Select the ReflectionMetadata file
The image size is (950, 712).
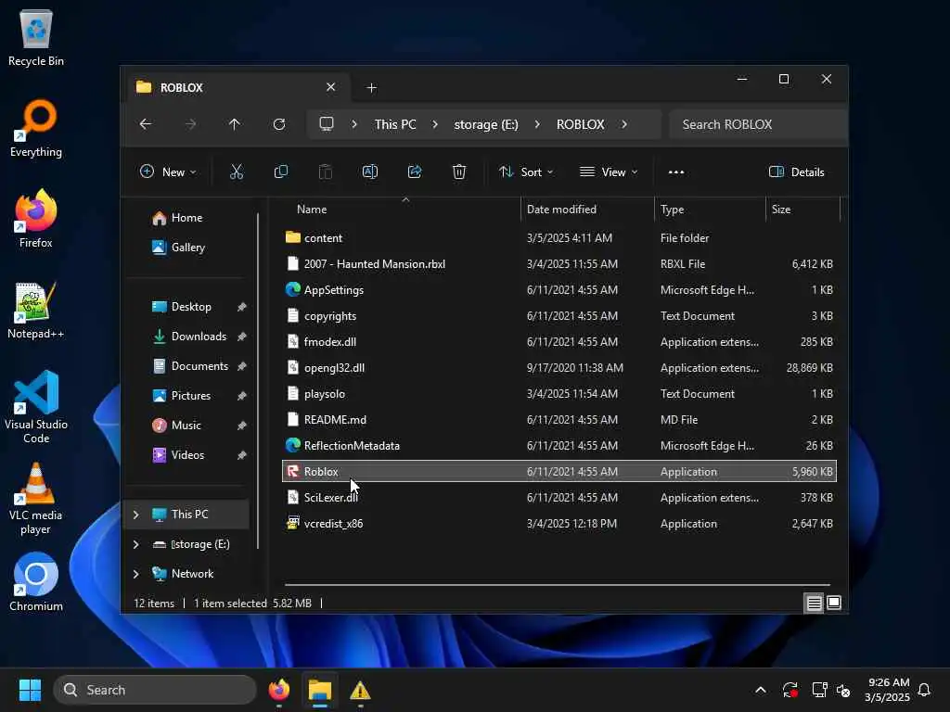click(x=559, y=446)
